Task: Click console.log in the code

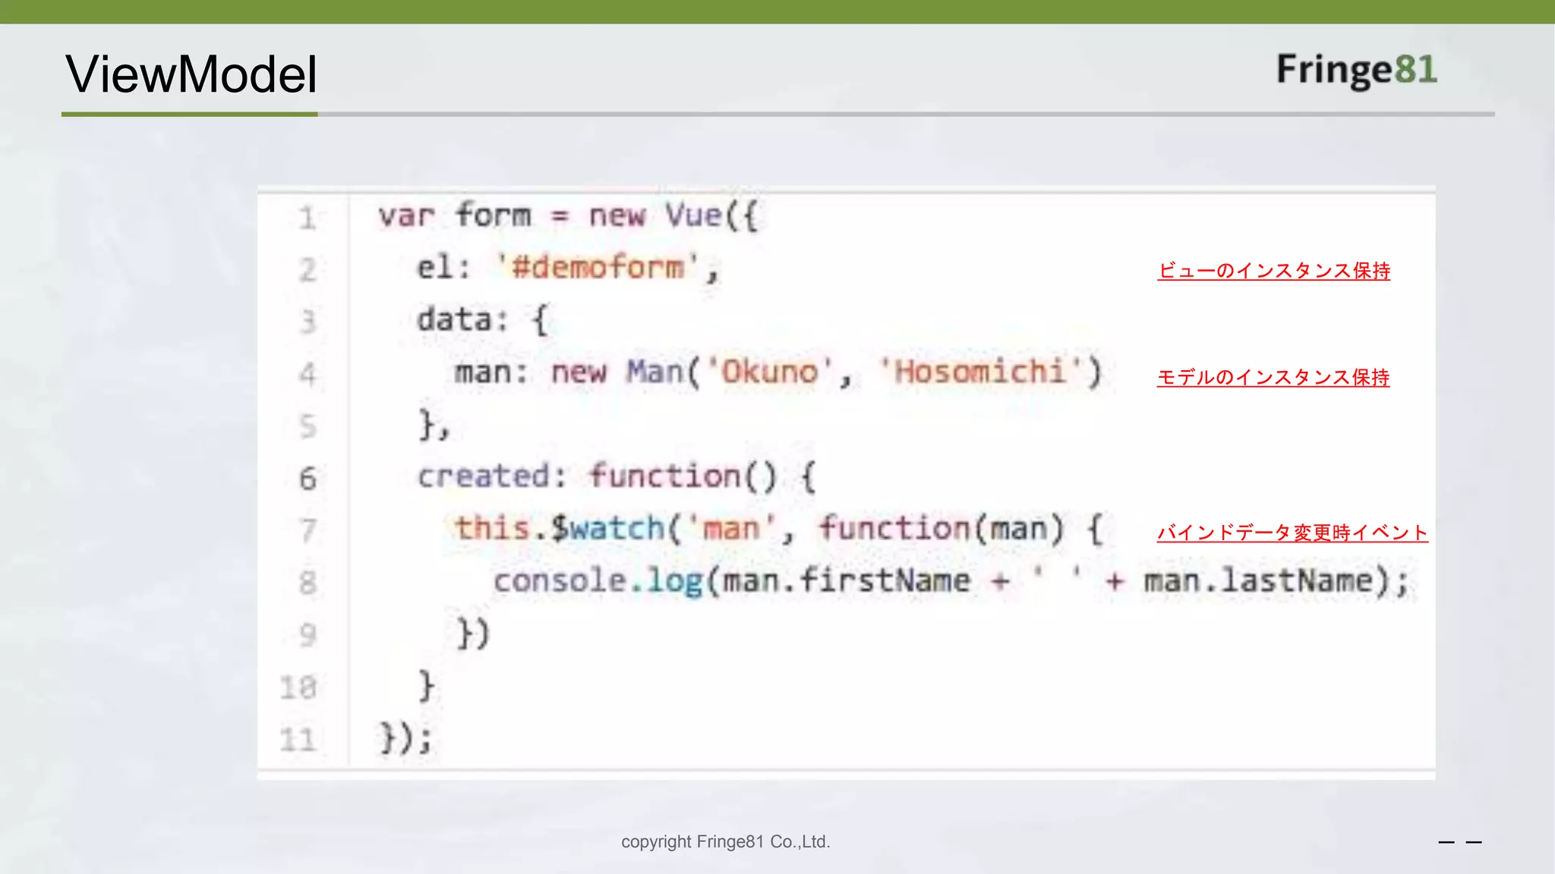Action: [x=598, y=582]
